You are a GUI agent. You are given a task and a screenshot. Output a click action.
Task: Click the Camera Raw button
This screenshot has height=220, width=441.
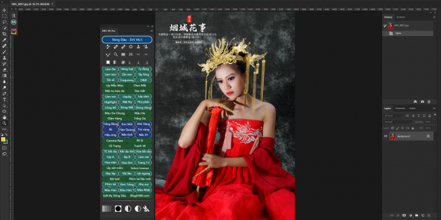tap(115, 141)
